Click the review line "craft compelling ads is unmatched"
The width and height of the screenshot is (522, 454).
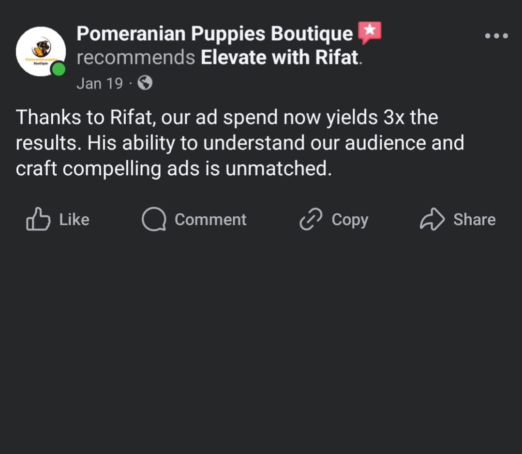pos(174,169)
